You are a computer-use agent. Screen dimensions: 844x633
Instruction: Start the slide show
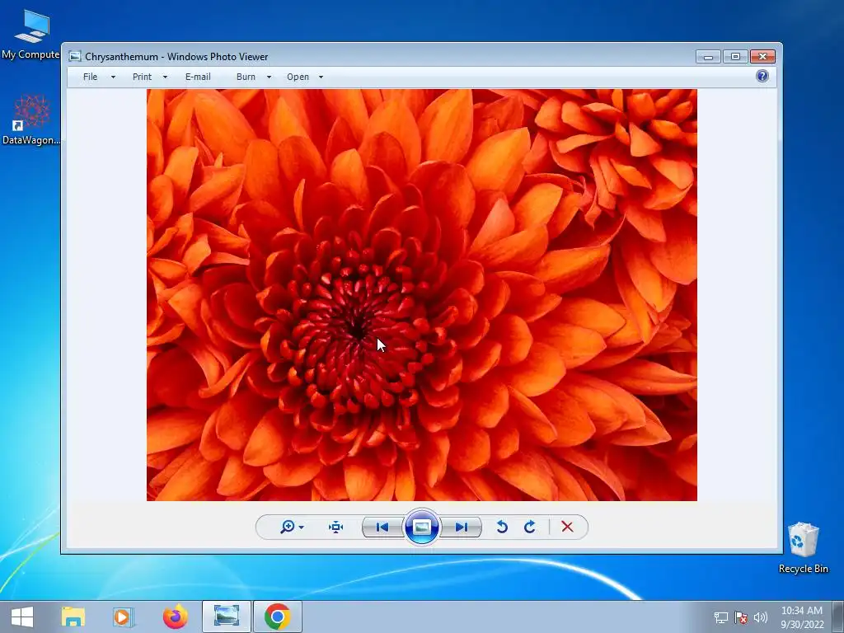[421, 527]
